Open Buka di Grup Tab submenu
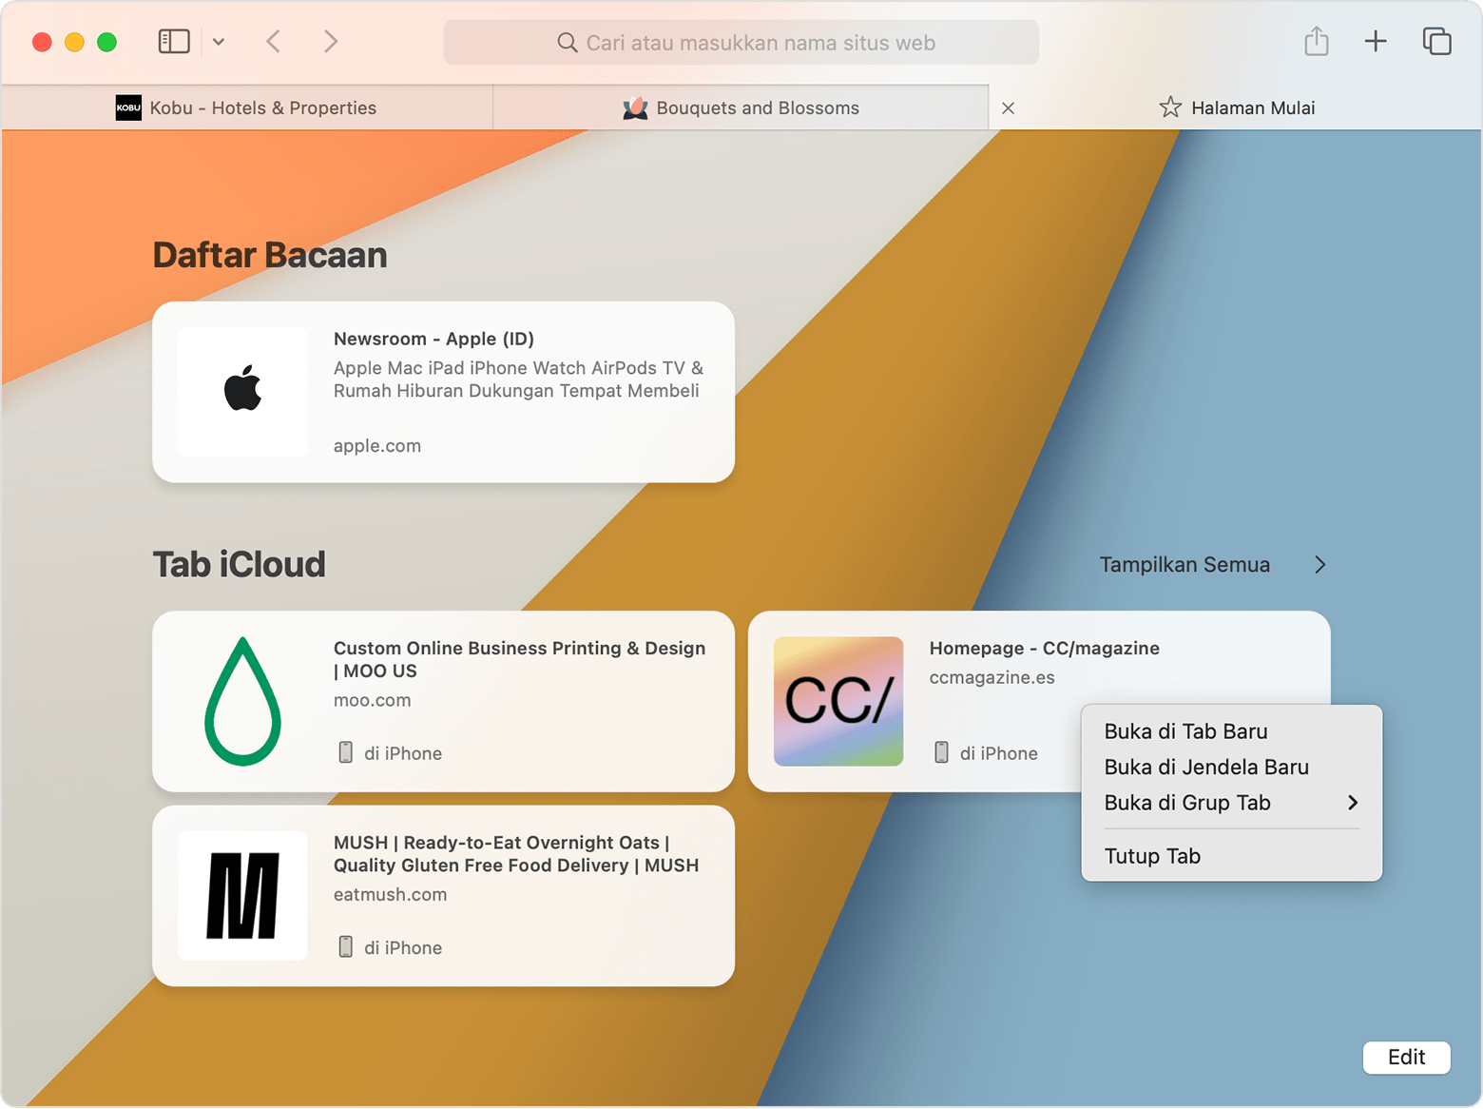This screenshot has width=1483, height=1109. 1231,803
